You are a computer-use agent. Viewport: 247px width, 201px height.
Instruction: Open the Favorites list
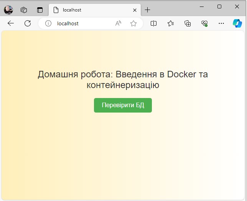tap(171, 23)
